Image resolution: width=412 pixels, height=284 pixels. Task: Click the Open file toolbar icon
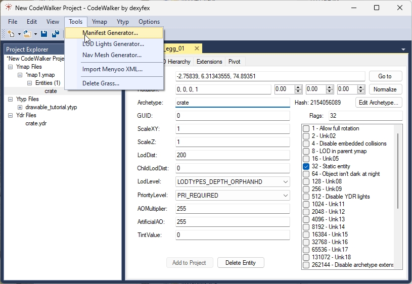coord(27,34)
